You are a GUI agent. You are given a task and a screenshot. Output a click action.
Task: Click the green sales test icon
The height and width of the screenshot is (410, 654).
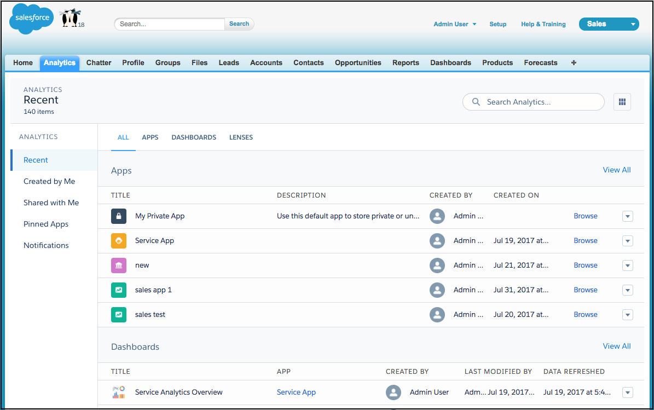coord(119,315)
